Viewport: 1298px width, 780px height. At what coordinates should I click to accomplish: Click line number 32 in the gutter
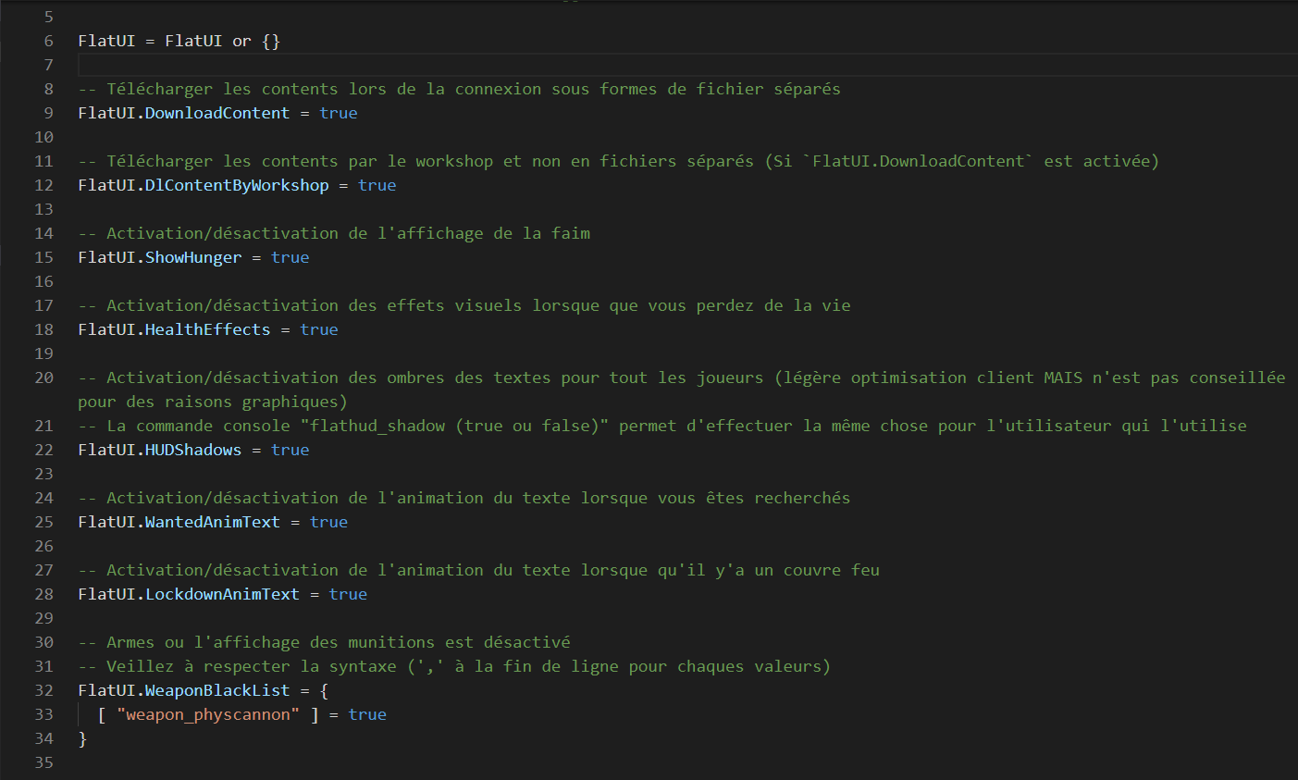coord(44,690)
